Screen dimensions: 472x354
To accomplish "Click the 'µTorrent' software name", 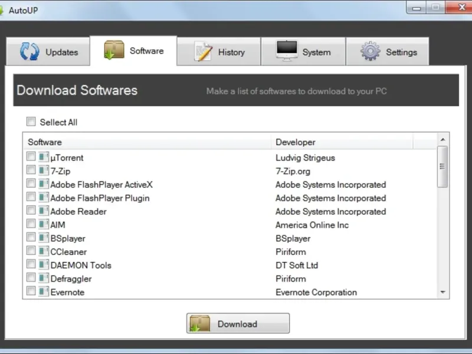I will 67,158.
